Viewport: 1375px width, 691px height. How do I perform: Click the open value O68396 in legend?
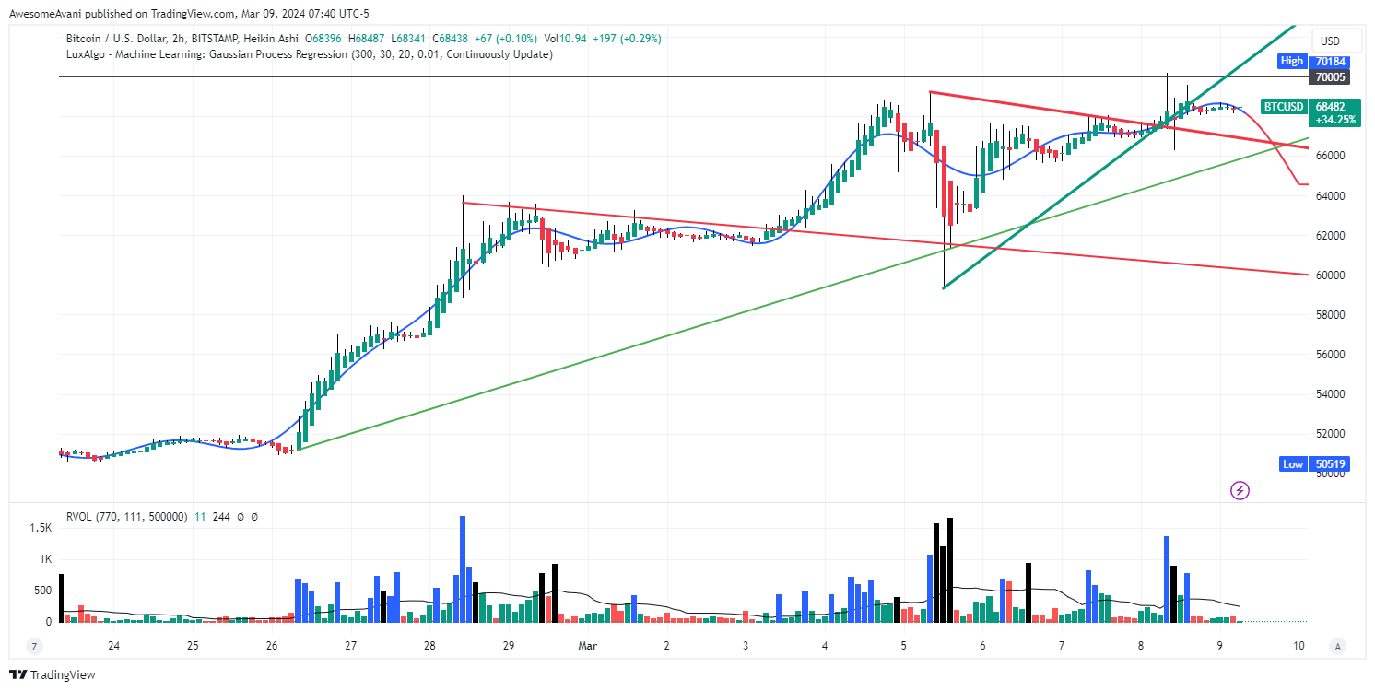pos(322,39)
